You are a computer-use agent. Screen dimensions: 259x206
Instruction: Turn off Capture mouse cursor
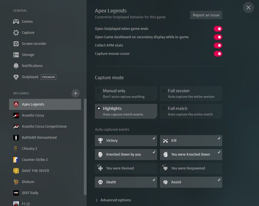pyautogui.click(x=218, y=54)
